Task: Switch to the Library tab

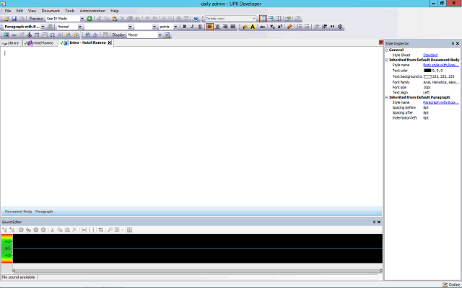Action: click(x=11, y=43)
